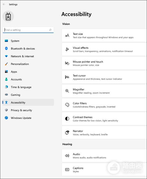
Task: Click the Captions CC icon
Action: 67,170
